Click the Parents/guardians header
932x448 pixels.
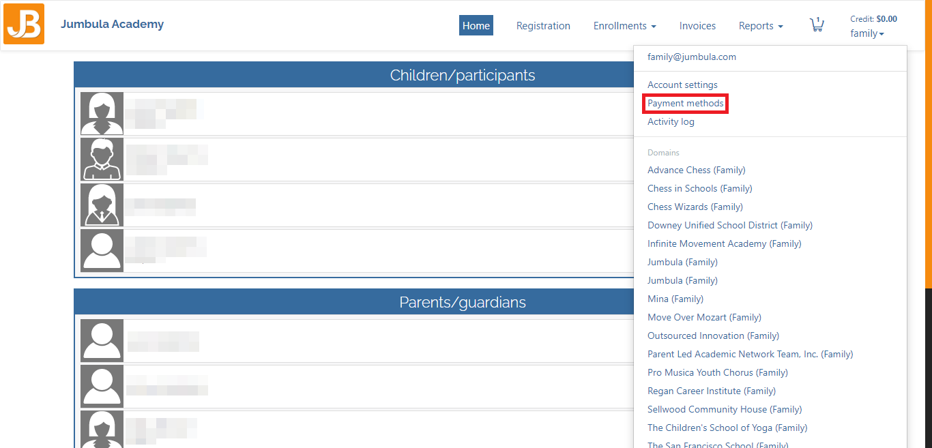463,302
